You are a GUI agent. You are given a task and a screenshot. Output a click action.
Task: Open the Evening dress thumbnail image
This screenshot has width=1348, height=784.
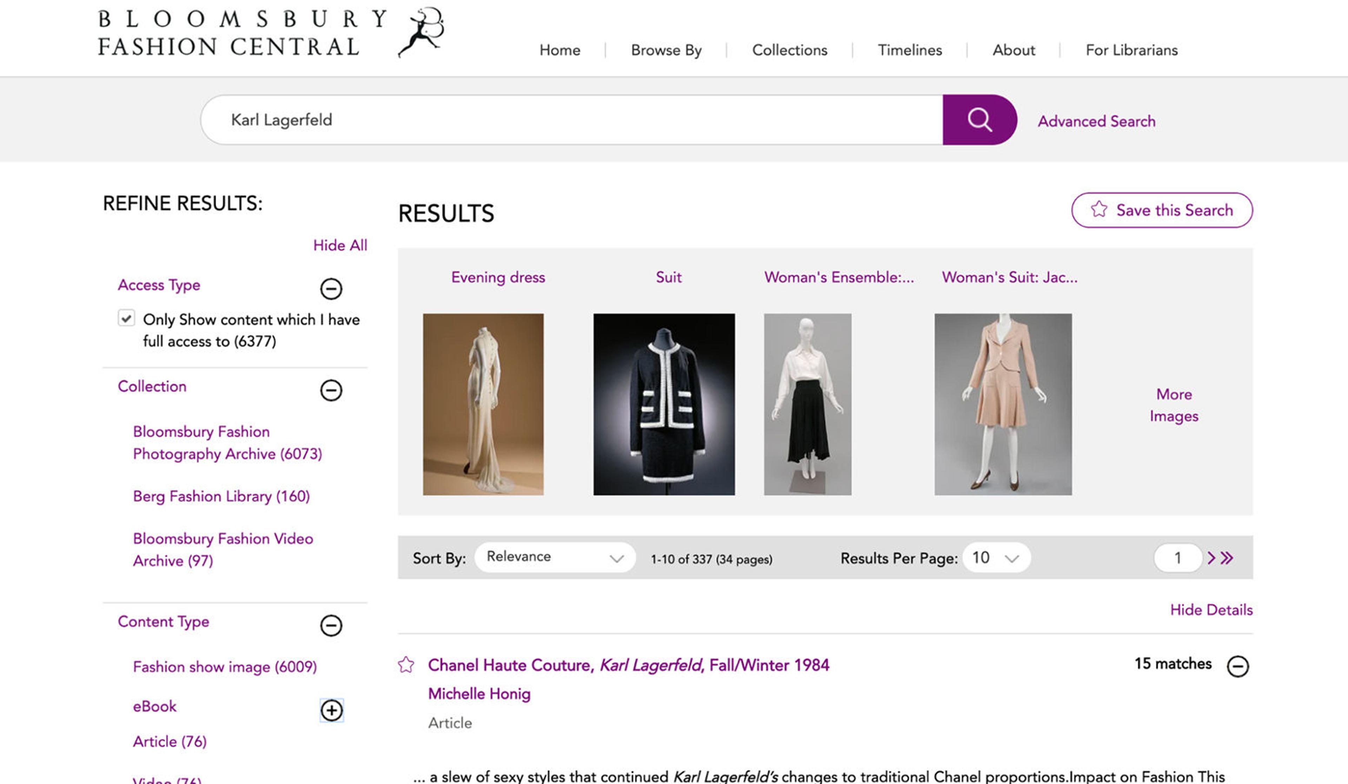pos(482,404)
